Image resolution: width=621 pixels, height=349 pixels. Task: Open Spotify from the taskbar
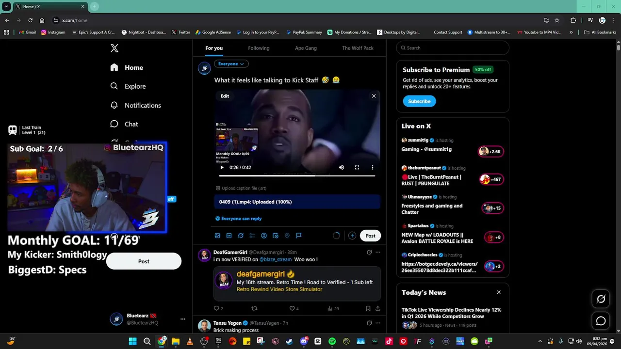coord(332,341)
